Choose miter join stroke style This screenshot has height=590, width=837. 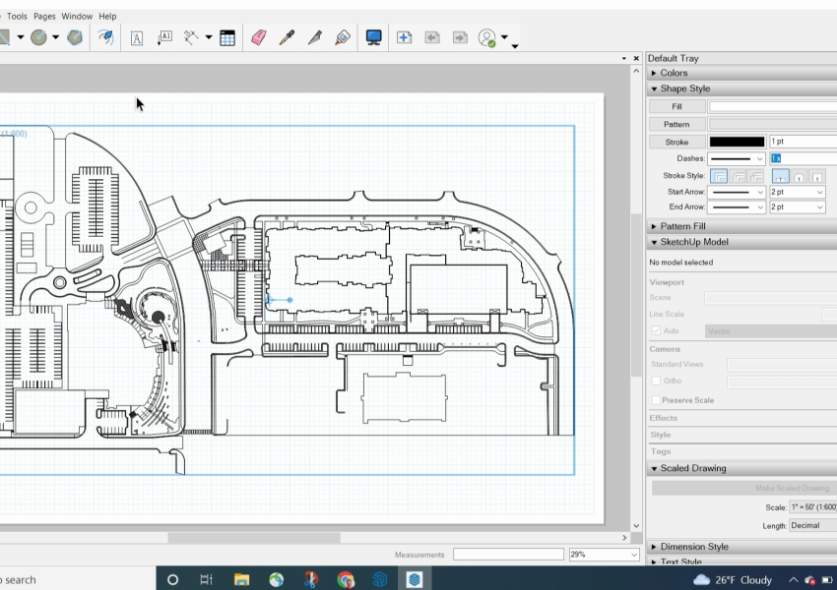(719, 176)
